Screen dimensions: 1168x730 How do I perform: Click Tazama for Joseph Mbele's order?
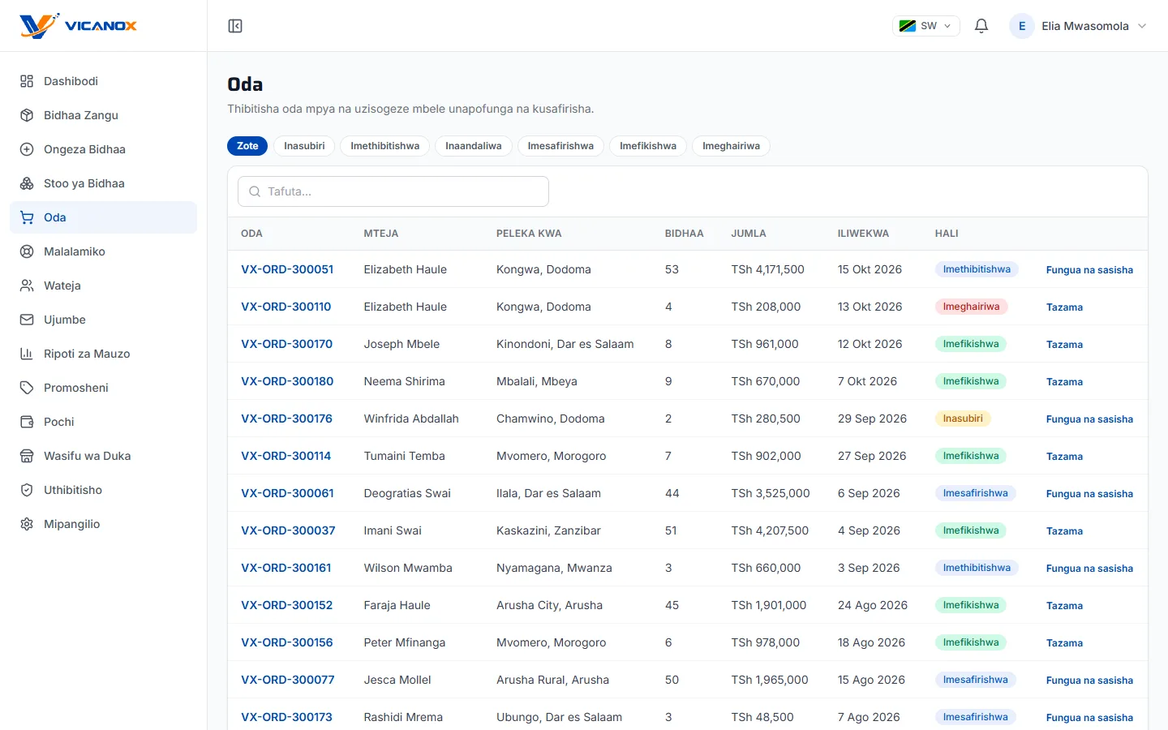click(1064, 345)
